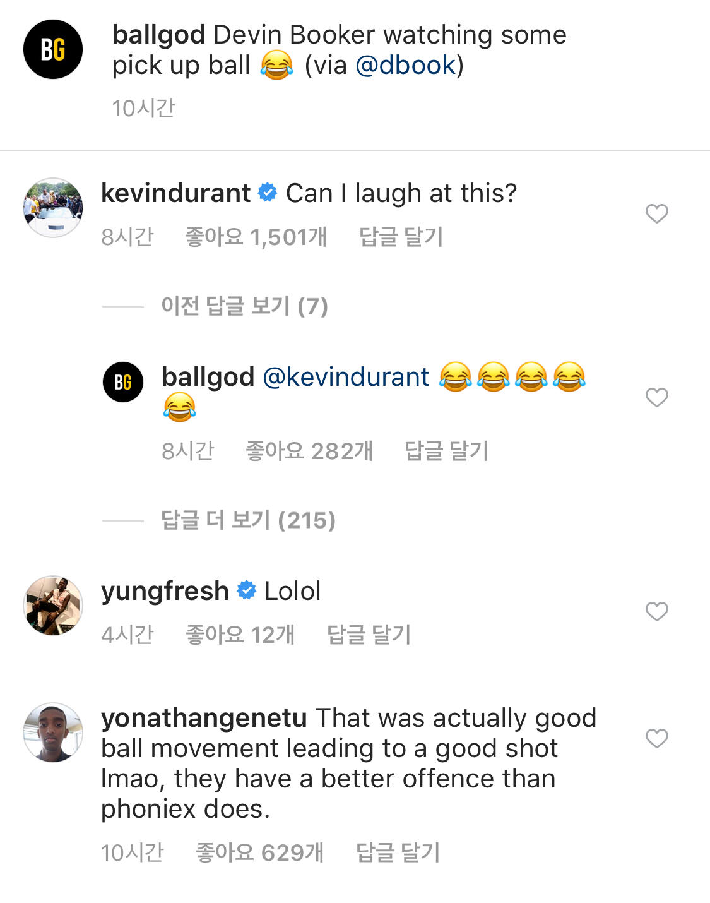Expand previous replies (7)
The height and width of the screenshot is (903, 710).
[x=244, y=306]
